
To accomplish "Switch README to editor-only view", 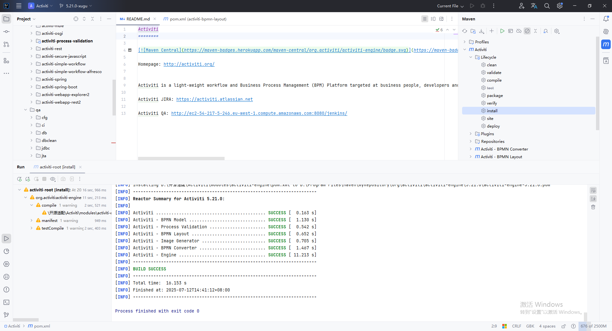I will click(424, 19).
